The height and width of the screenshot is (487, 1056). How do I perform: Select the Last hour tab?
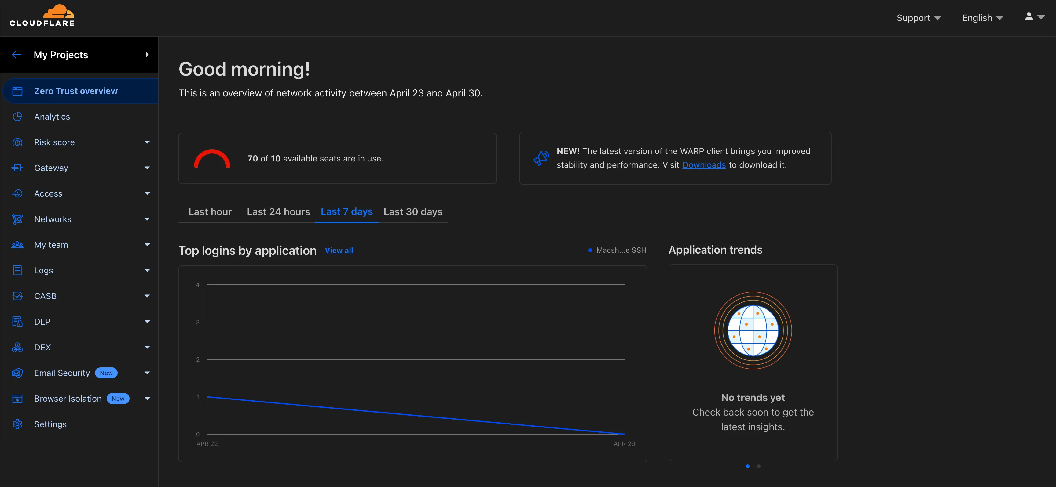(x=210, y=211)
